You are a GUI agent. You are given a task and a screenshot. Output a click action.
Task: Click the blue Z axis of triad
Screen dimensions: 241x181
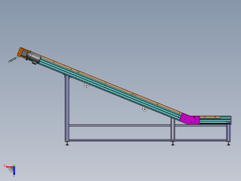click(x=14, y=170)
